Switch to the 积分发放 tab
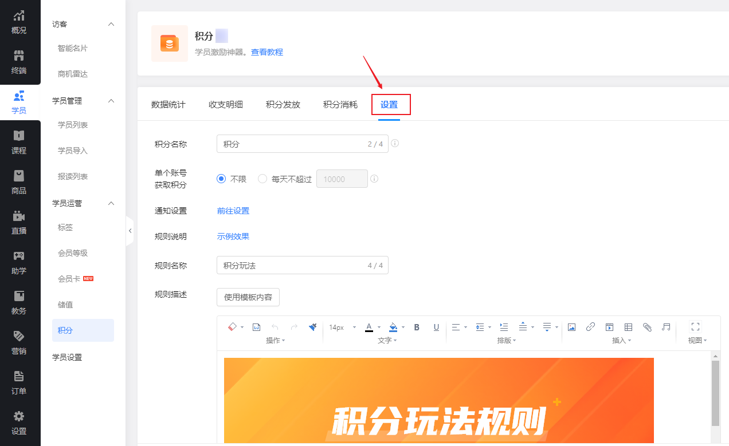 283,104
